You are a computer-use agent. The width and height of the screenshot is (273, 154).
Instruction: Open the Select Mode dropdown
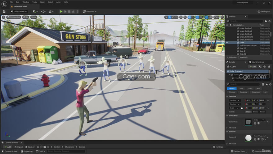pos(19,12)
